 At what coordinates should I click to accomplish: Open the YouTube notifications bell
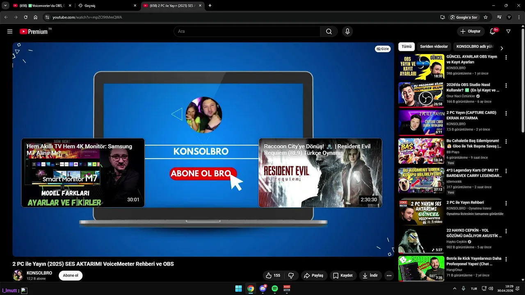click(493, 32)
